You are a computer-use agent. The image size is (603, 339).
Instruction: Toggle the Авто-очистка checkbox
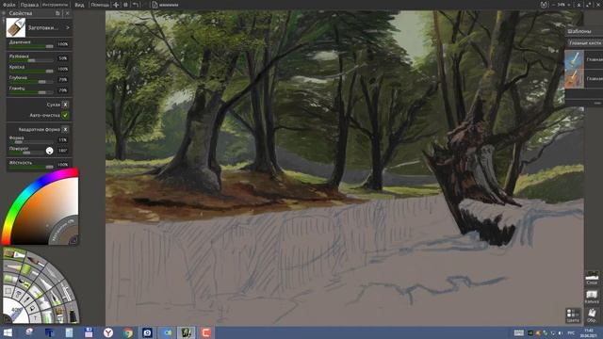pos(65,115)
